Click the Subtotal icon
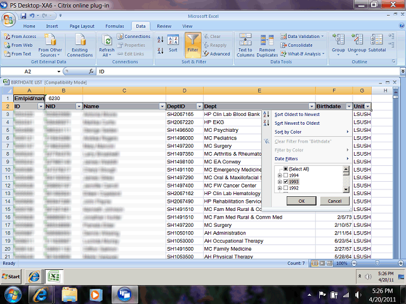 point(377,44)
